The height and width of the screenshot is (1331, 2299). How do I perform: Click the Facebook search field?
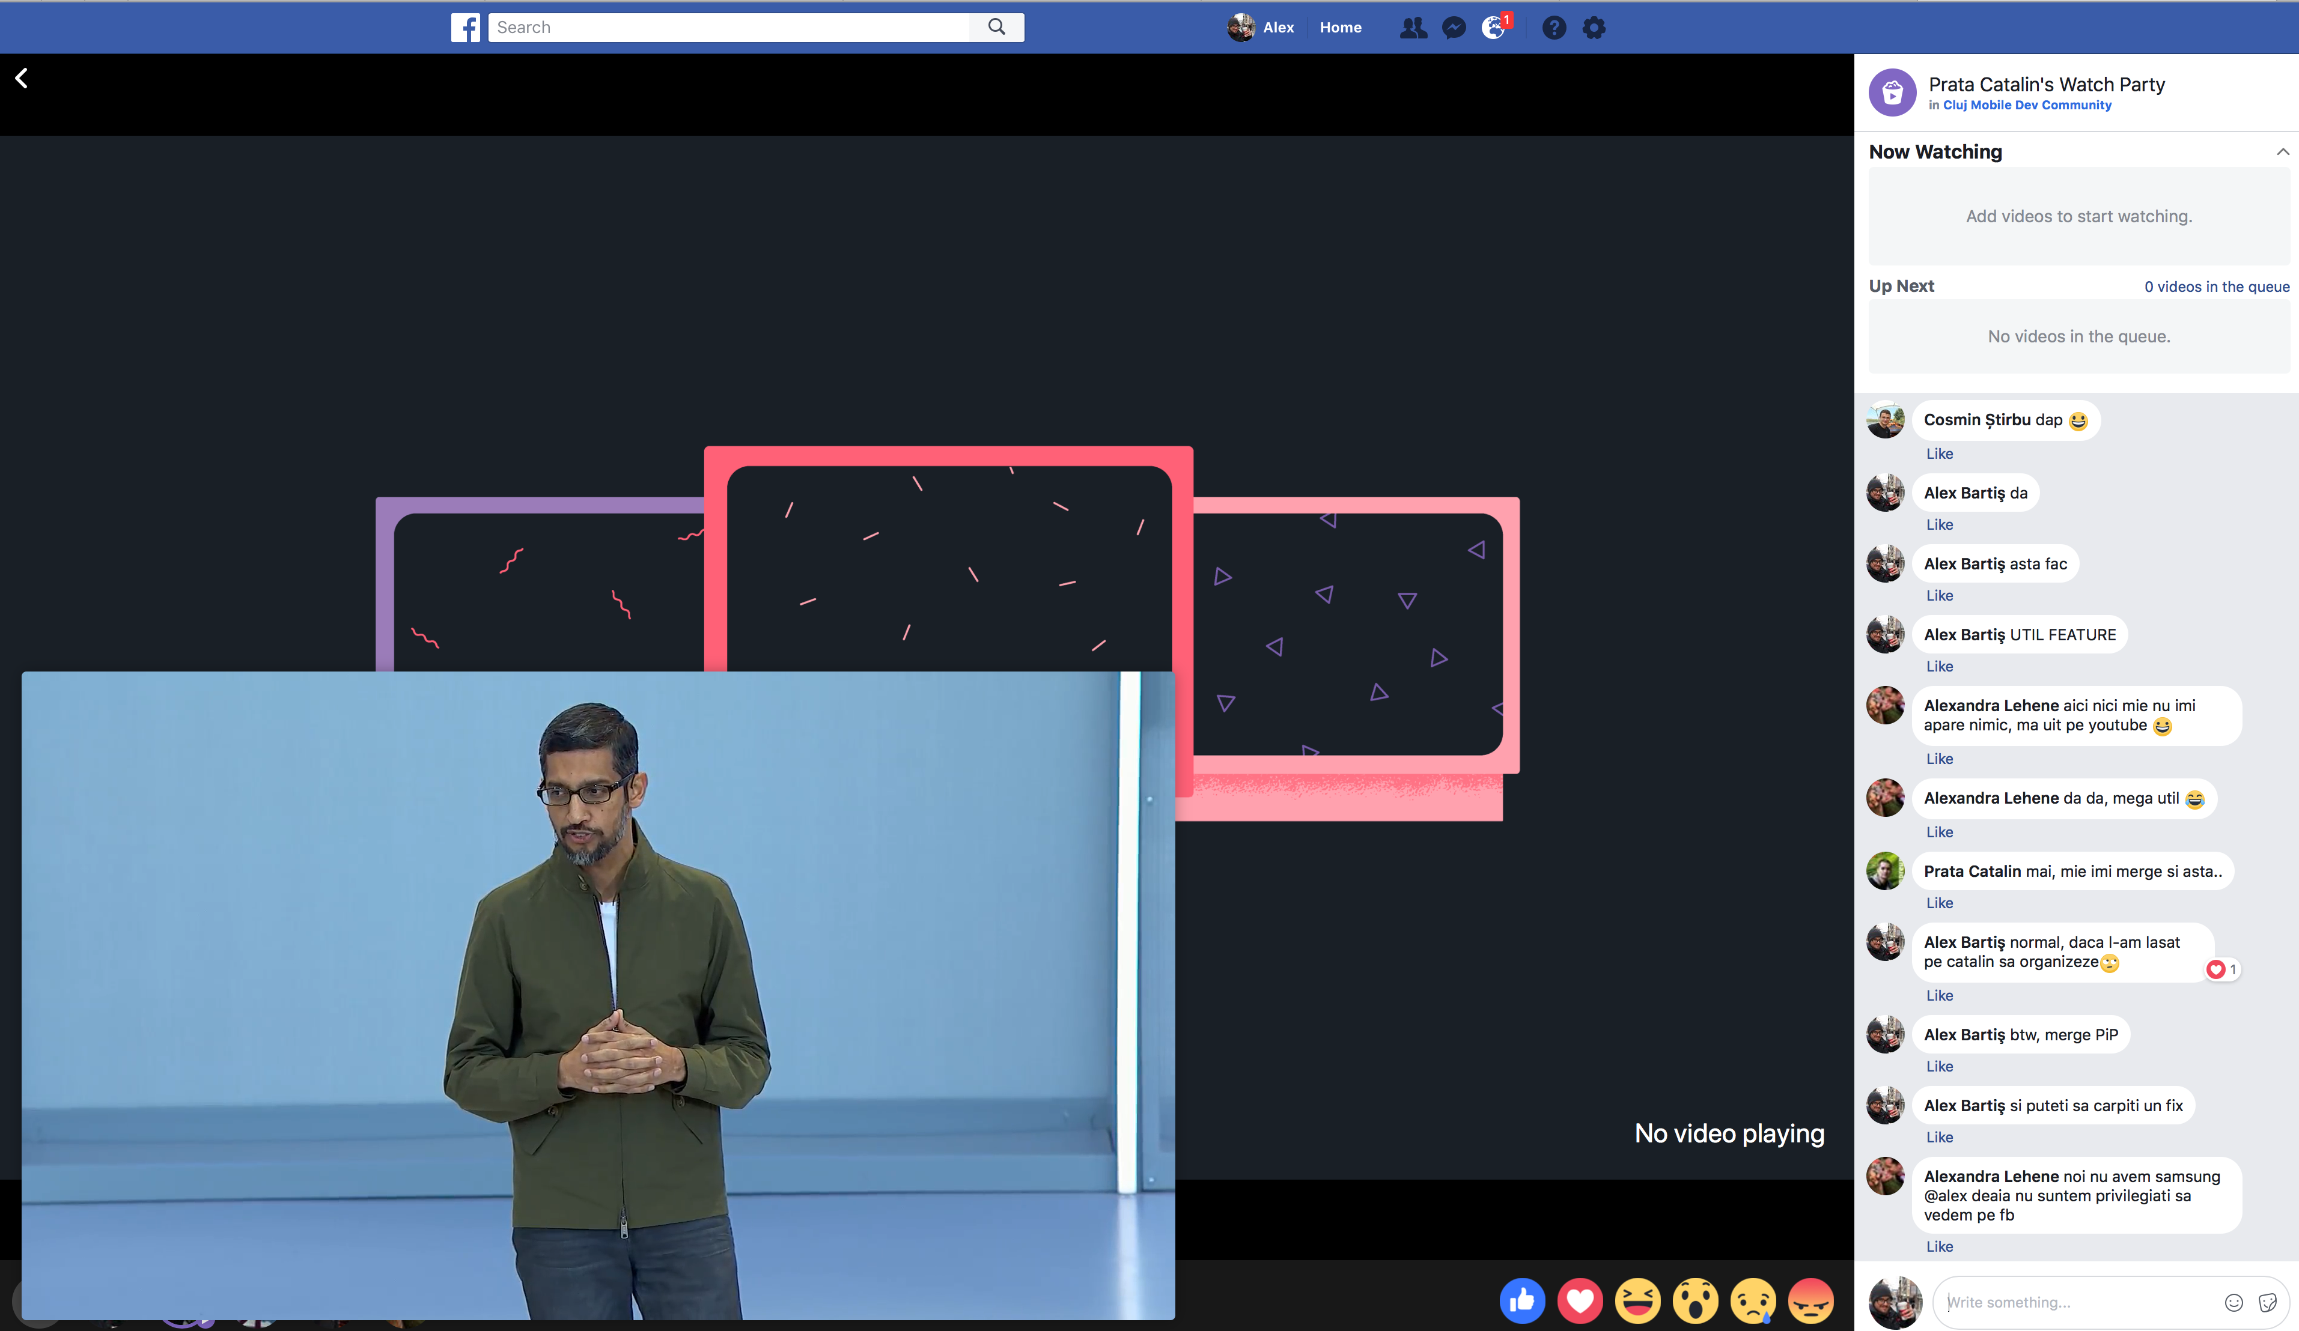[729, 28]
